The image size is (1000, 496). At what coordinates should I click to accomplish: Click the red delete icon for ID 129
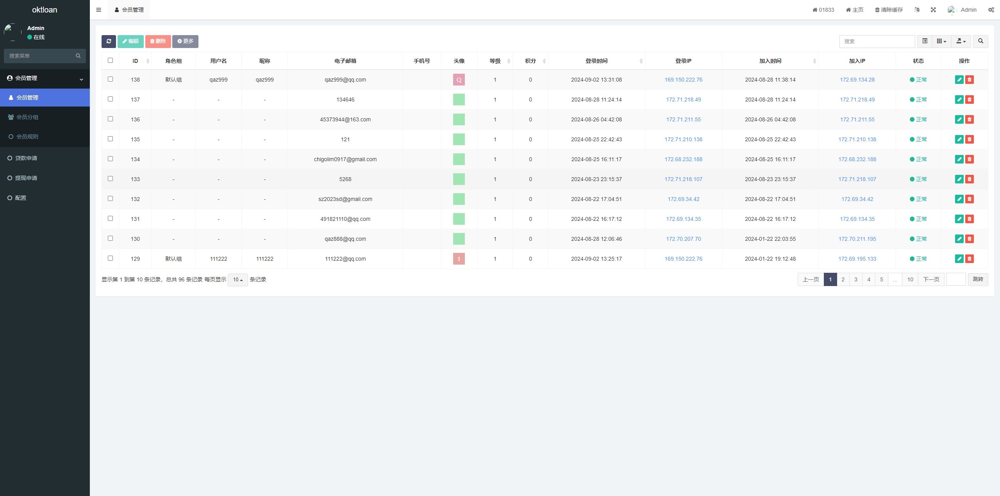point(969,259)
